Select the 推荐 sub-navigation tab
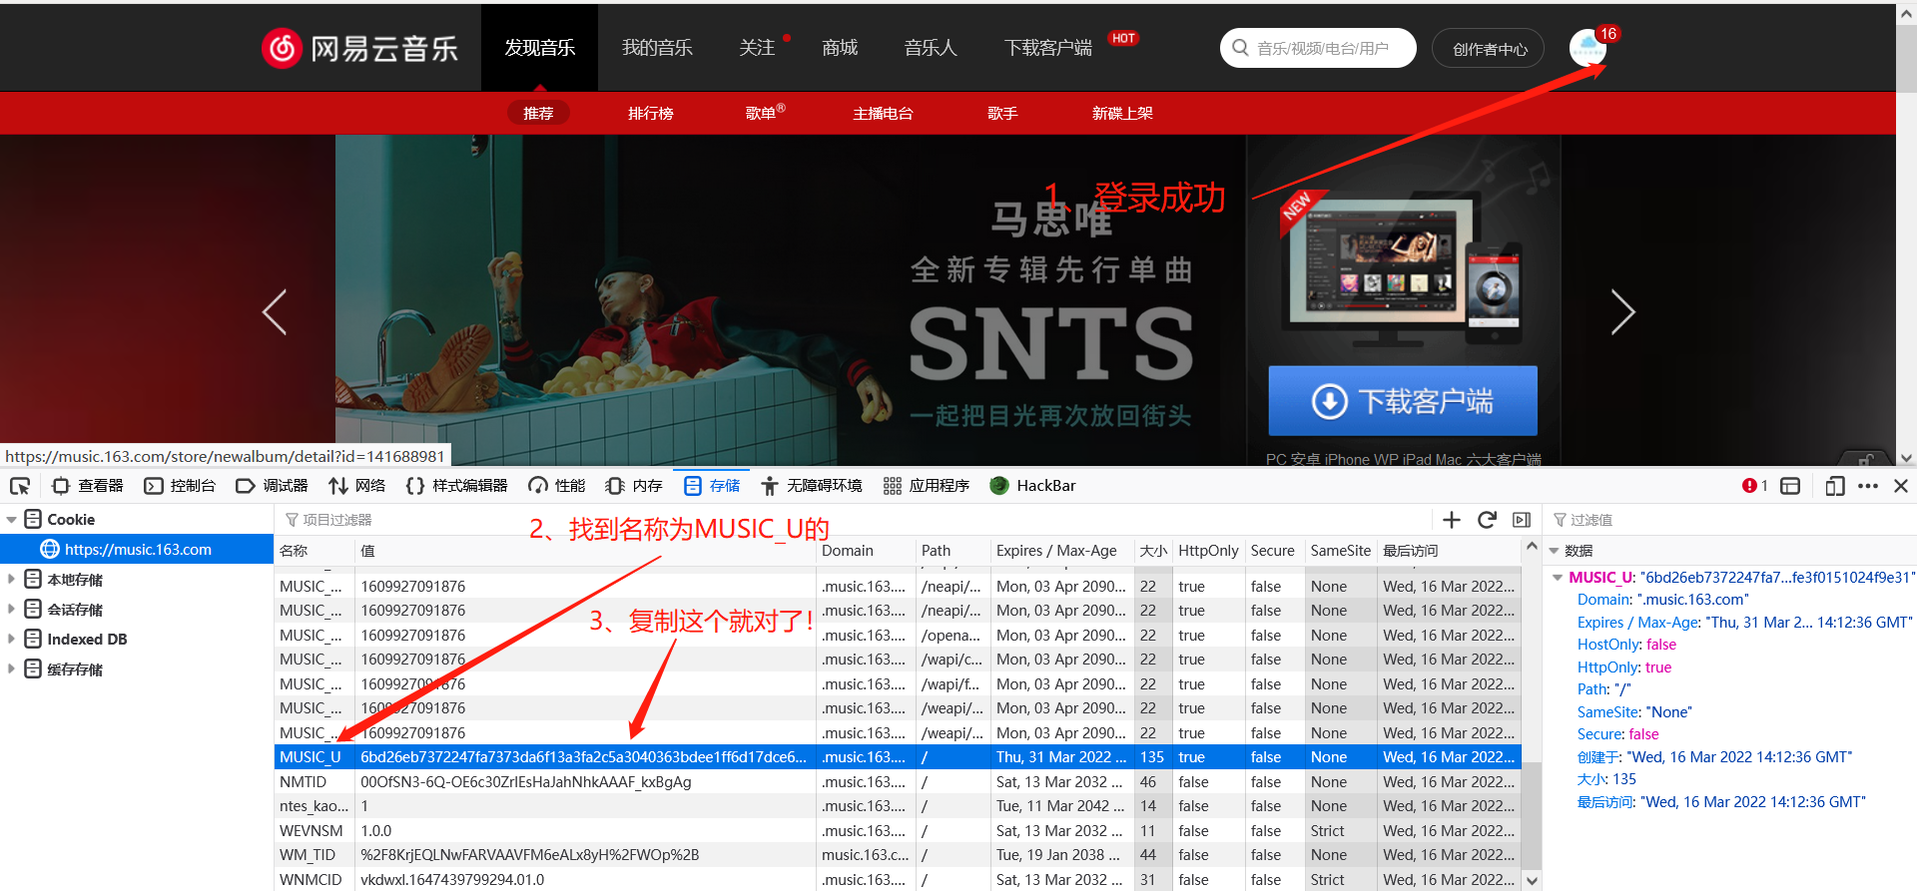This screenshot has height=891, width=1917. click(x=538, y=113)
